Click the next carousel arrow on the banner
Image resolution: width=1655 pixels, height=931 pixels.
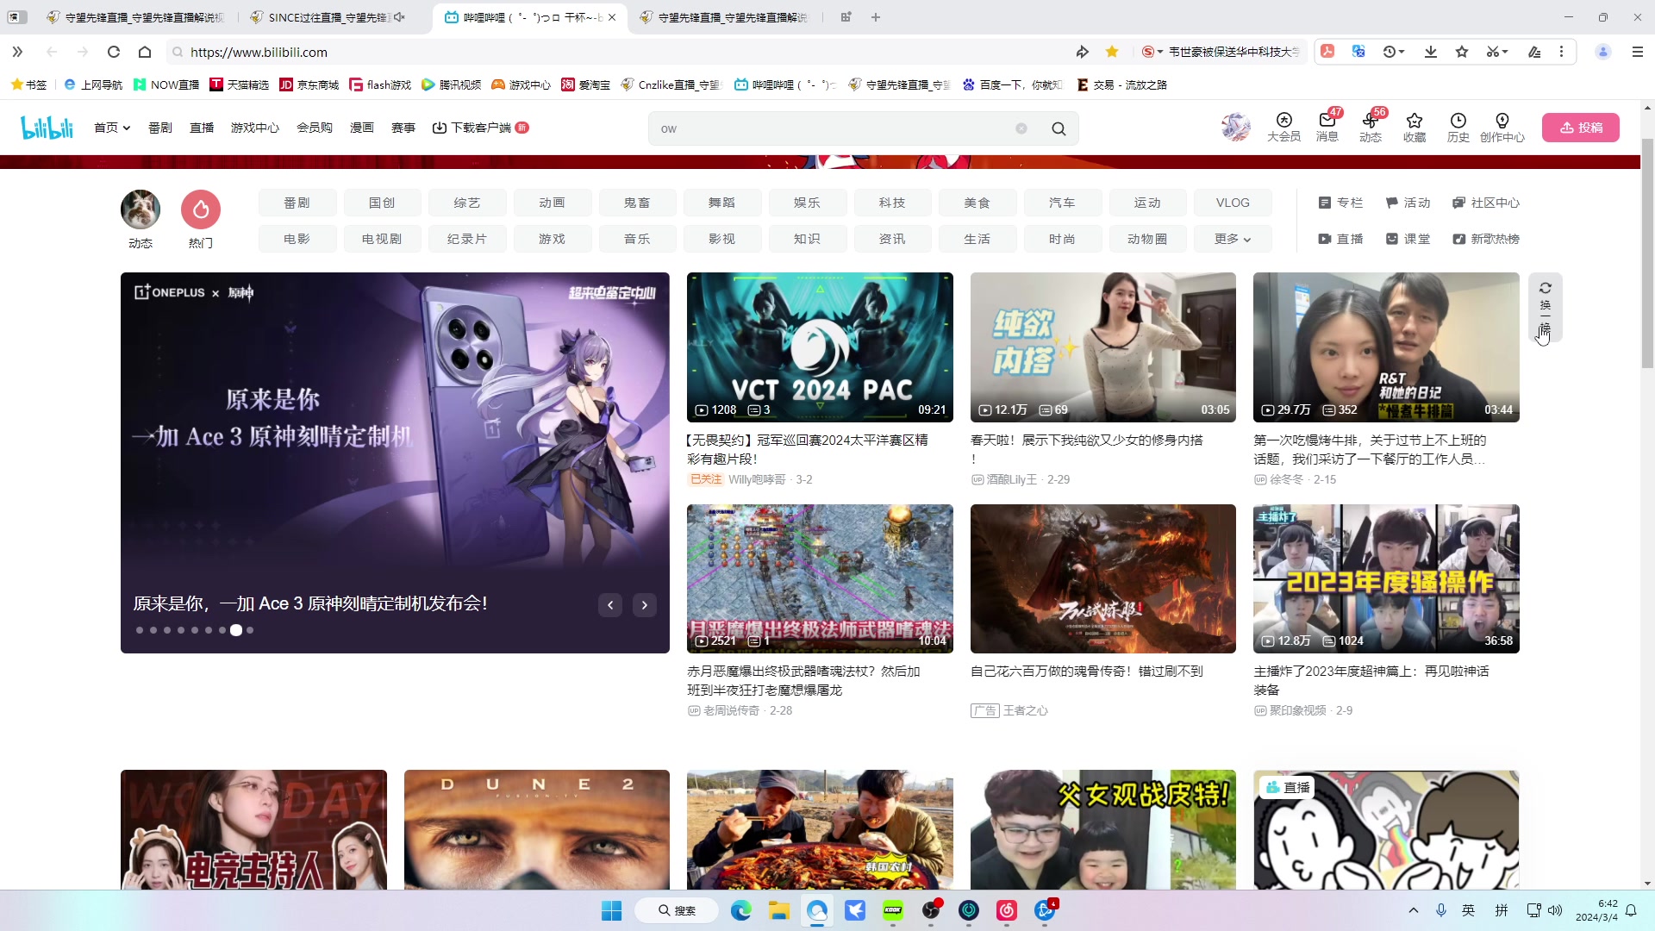pyautogui.click(x=644, y=605)
